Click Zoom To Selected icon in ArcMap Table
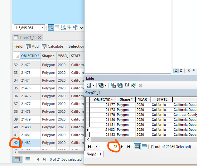Viewport: 197px width, 166px height. tap(133, 85)
